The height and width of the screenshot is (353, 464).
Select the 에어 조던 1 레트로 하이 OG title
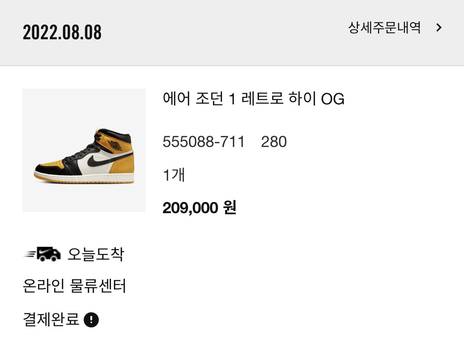(x=253, y=99)
